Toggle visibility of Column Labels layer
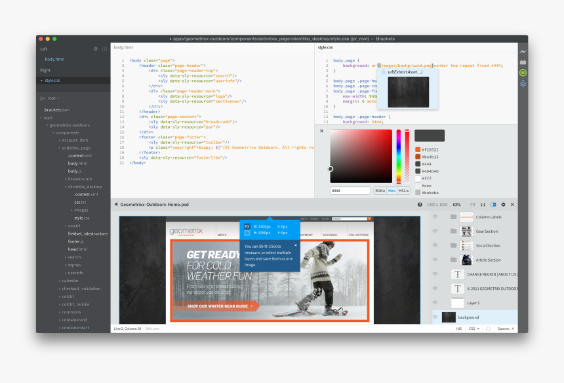This screenshot has width=564, height=383. click(x=435, y=217)
